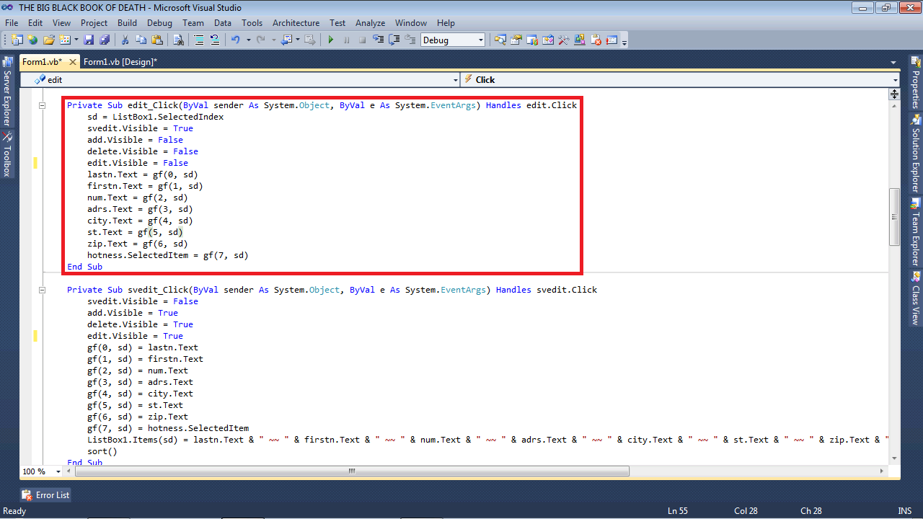Open the Error List panel button
923x519 pixels.
tap(46, 495)
